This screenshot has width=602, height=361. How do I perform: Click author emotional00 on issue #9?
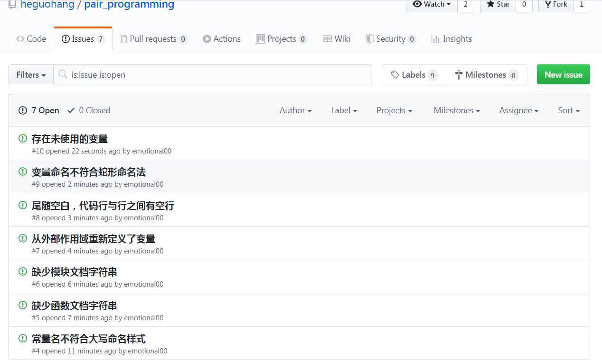point(144,184)
